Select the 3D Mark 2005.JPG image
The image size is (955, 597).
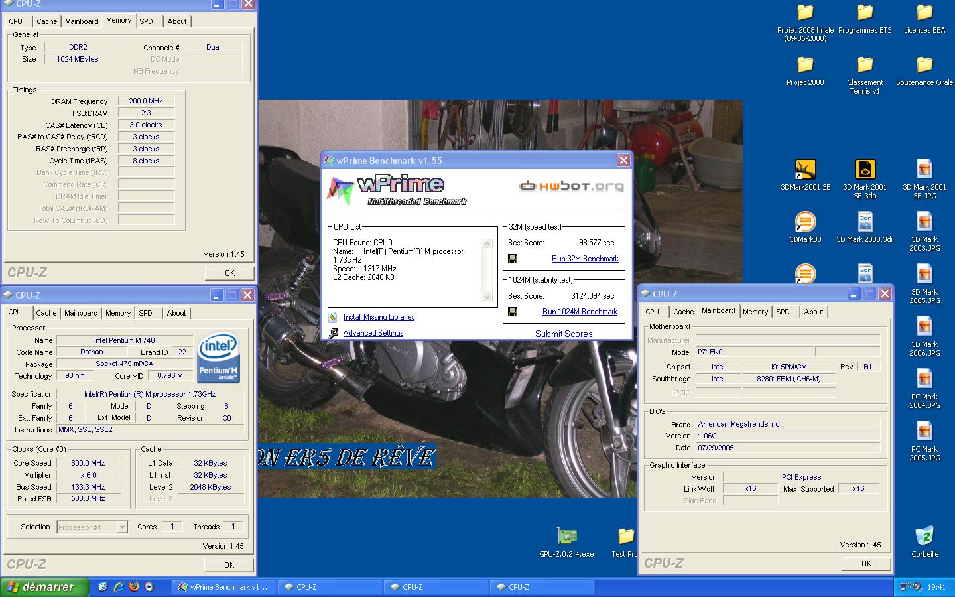pyautogui.click(x=924, y=284)
